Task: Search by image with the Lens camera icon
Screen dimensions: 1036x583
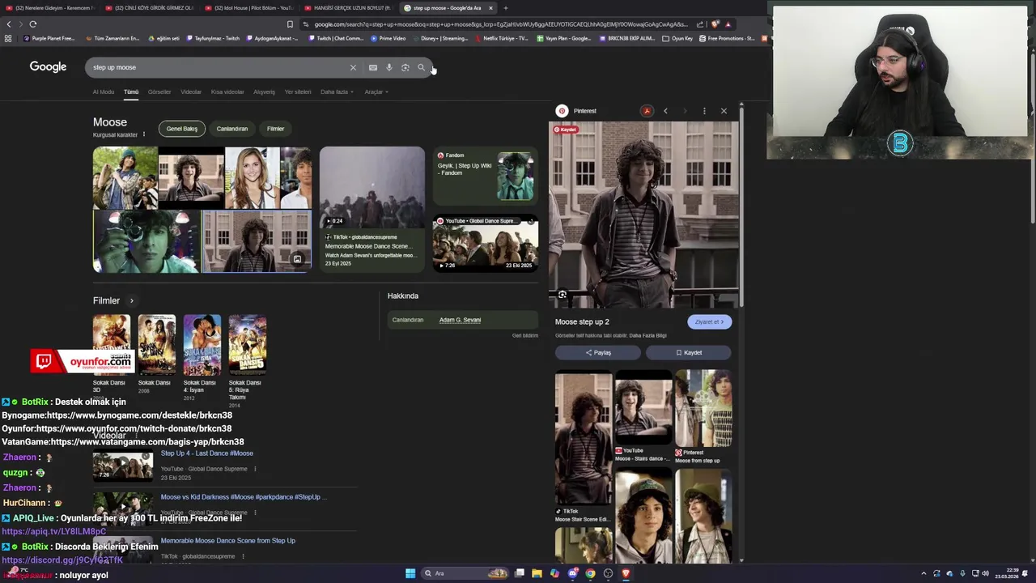Action: click(405, 67)
